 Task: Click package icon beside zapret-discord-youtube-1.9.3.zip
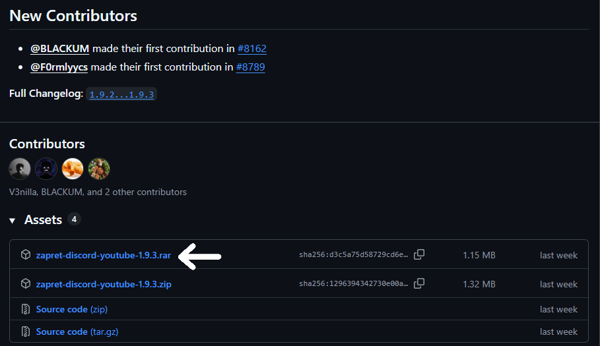(26, 284)
